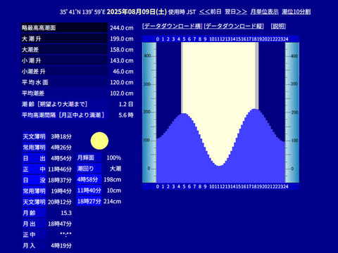
Task: Select the moonrise time 18時47分
Action: (60, 223)
